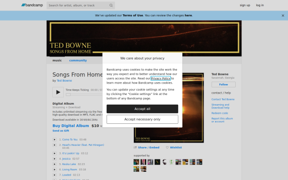Click Send as Gift
The height and width of the screenshot is (180, 288).
[61, 131]
